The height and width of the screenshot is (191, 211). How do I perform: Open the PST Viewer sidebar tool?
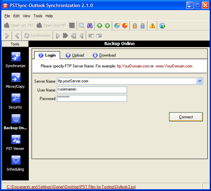click(15, 143)
